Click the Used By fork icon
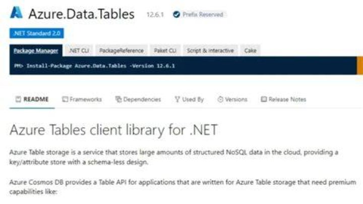Image resolution: width=363 pixels, height=204 pixels. tap(177, 99)
